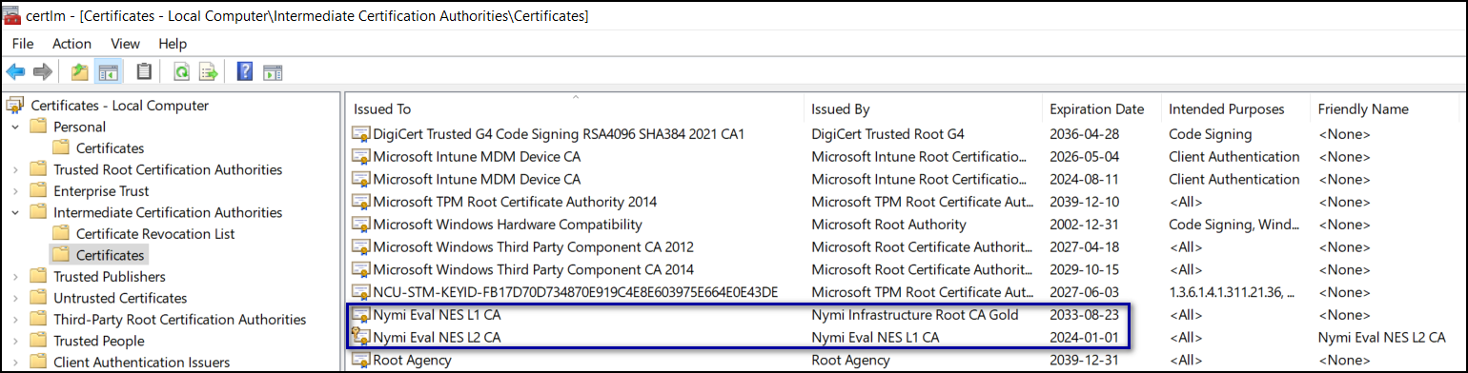Expand the Trusted People node
The height and width of the screenshot is (373, 1468).
pyautogui.click(x=15, y=341)
